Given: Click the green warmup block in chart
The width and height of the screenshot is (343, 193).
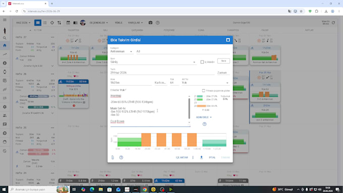Looking at the screenshot, I should pyautogui.click(x=129, y=142).
